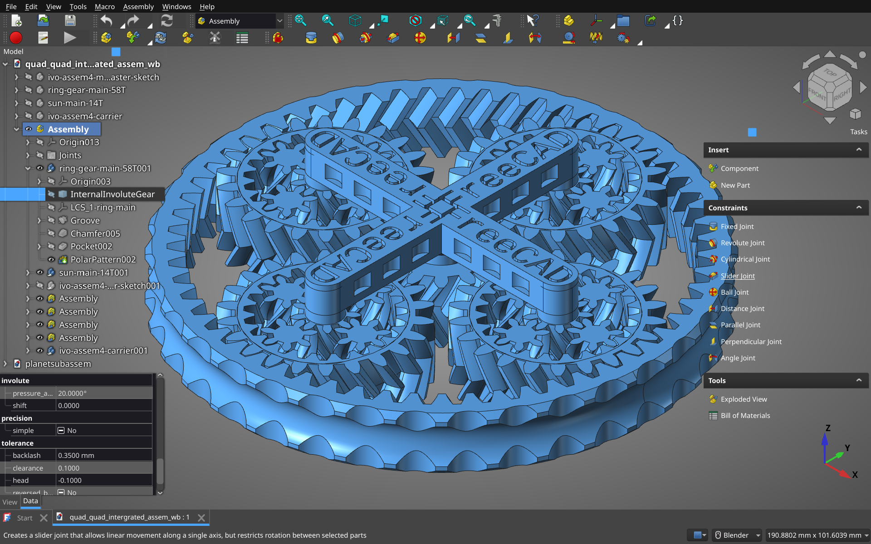Viewport: 871px width, 544px height.
Task: Collapse the ring-gear-main-58T001 tree node
Action: pyautogui.click(x=28, y=168)
